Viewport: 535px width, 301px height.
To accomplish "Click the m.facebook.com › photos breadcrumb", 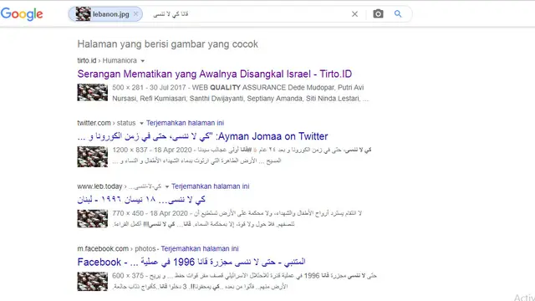I will coord(116,248).
